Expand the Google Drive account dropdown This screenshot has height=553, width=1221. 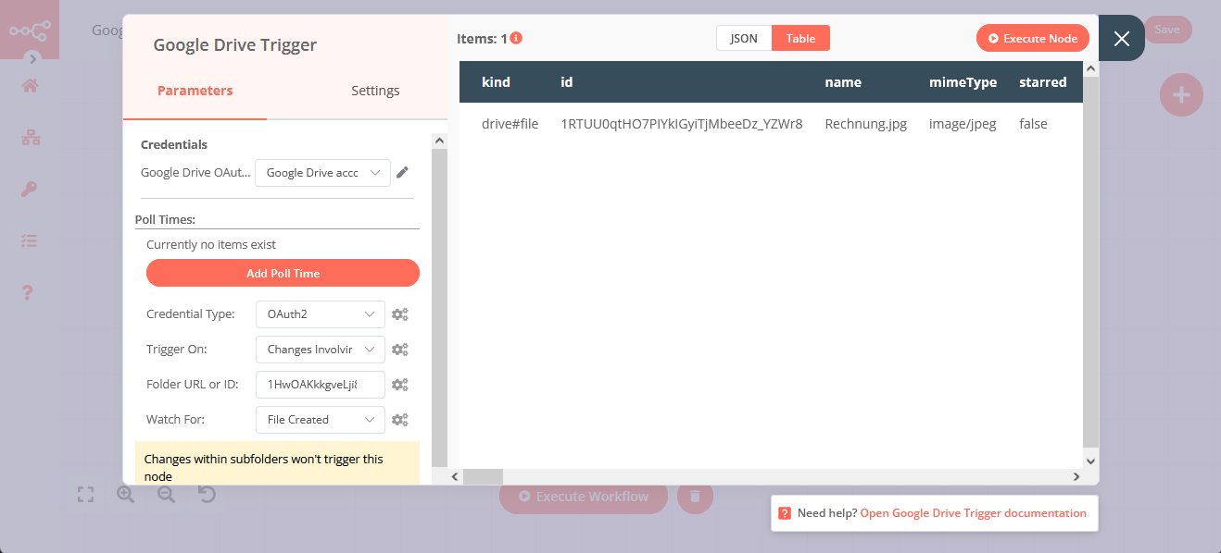click(322, 173)
